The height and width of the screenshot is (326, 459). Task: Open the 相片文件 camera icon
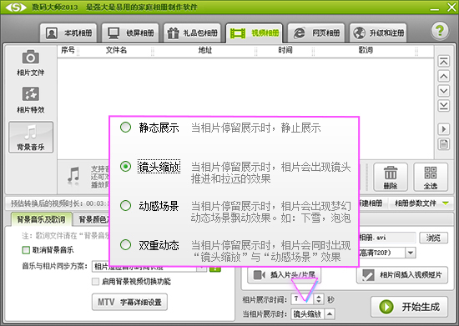[30, 57]
